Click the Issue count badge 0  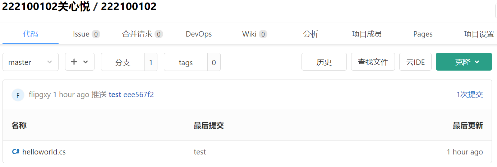pyautogui.click(x=96, y=34)
